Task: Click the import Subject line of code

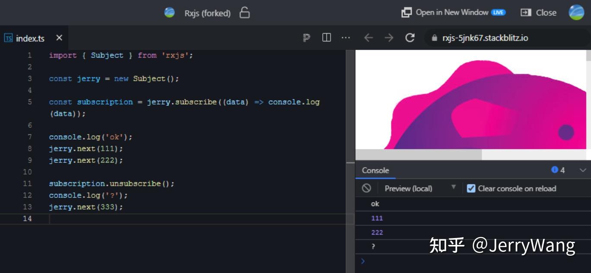Action: (x=121, y=55)
